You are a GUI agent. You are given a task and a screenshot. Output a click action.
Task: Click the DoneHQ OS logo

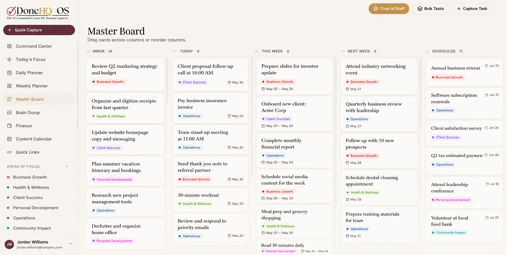pyautogui.click(x=38, y=13)
